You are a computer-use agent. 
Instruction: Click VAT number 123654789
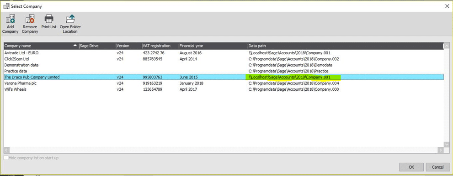click(153, 89)
